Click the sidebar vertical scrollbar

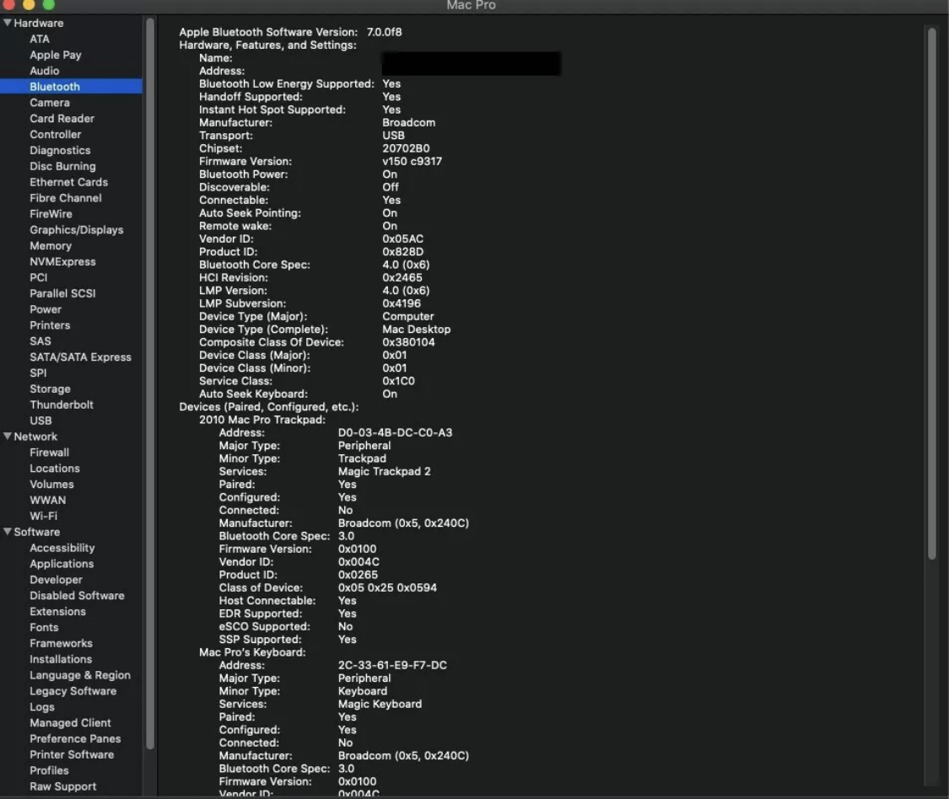point(150,383)
